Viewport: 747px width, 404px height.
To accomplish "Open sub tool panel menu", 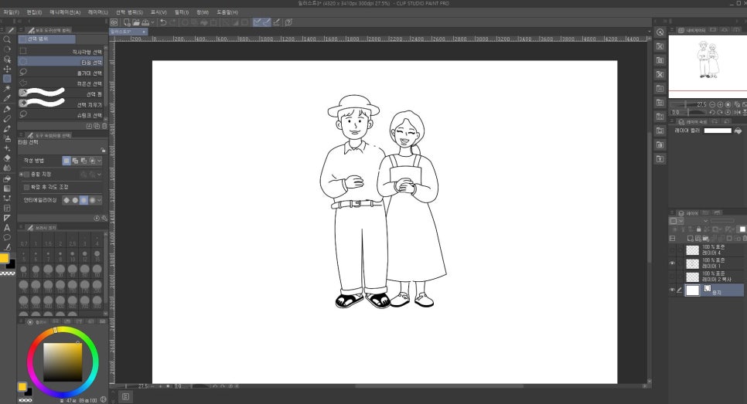I will tap(21, 30).
